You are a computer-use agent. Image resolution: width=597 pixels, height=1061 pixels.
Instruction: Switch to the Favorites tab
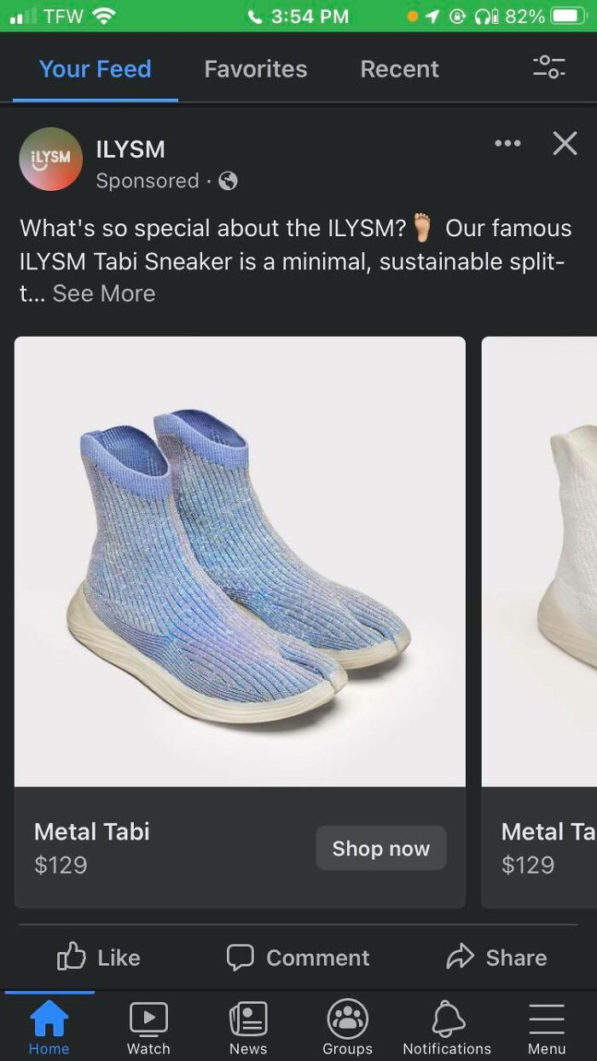click(256, 69)
